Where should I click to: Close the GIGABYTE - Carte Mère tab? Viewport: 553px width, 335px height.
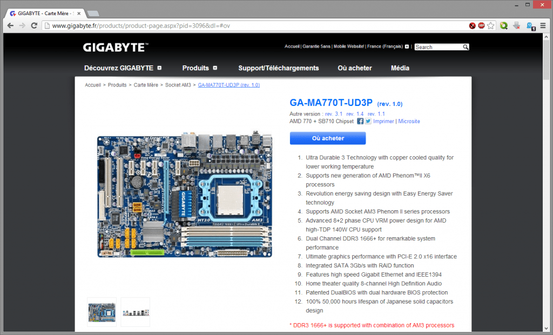coord(79,14)
